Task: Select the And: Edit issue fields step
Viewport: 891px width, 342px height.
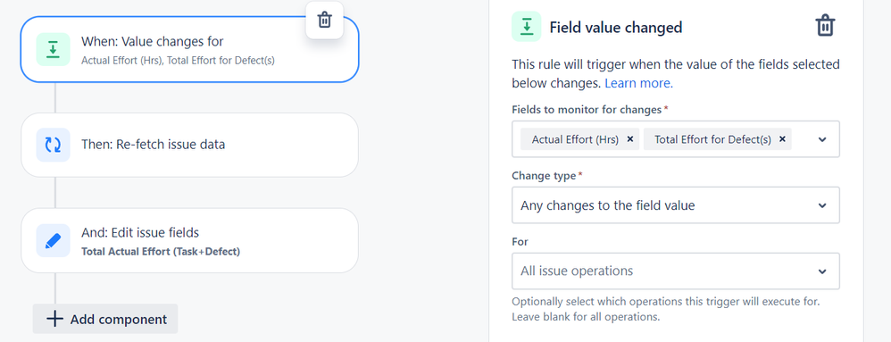Action: click(190, 240)
